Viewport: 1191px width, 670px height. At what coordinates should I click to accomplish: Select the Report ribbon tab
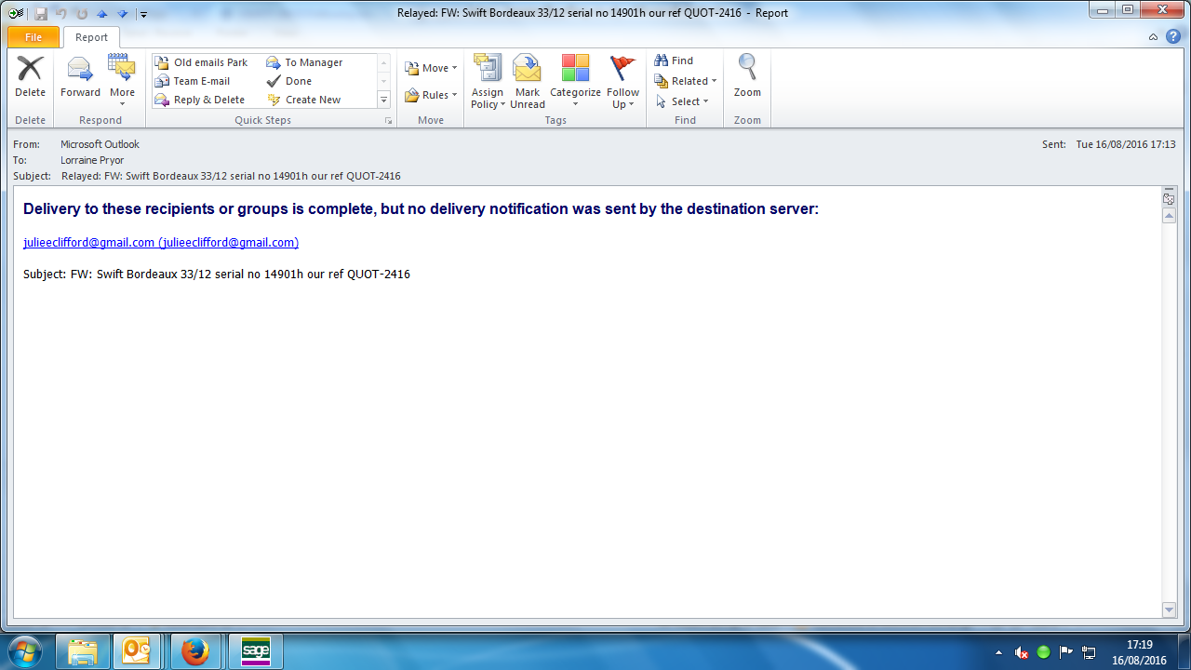(91, 37)
